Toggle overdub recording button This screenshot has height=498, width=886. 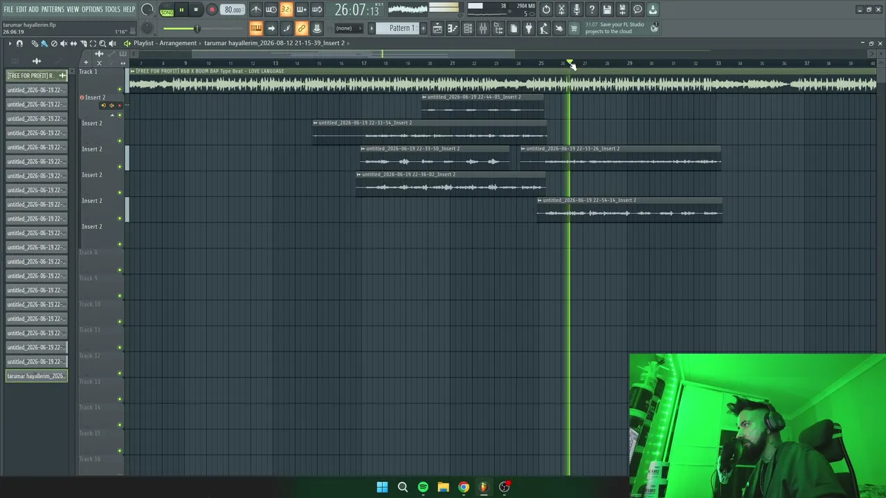pos(302,10)
